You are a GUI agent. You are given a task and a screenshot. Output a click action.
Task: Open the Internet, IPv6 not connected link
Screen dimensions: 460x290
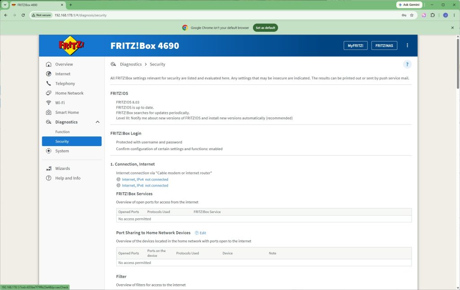pyautogui.click(x=145, y=186)
